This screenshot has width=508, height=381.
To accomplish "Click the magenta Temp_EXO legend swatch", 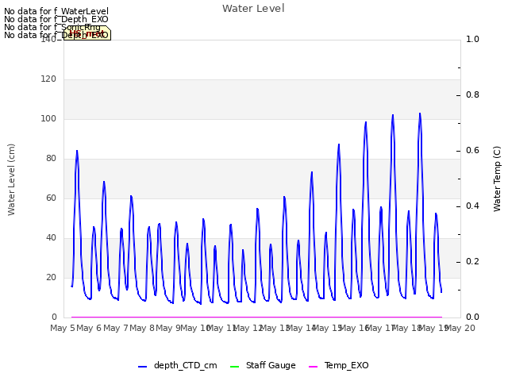I will pos(313,367).
